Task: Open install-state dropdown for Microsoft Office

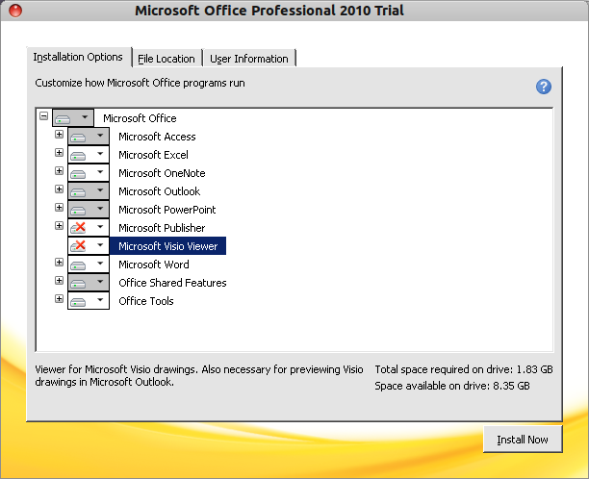Action: tap(73, 118)
